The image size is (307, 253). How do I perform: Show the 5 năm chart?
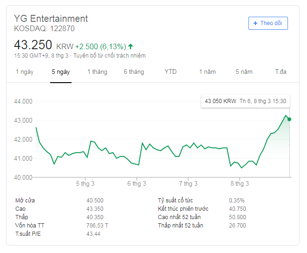[244, 72]
